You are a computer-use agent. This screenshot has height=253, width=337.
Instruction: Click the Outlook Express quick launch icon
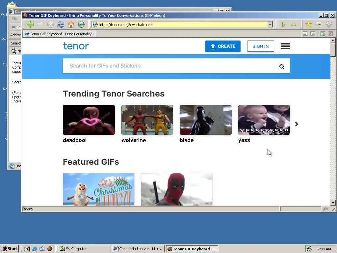click(42, 249)
